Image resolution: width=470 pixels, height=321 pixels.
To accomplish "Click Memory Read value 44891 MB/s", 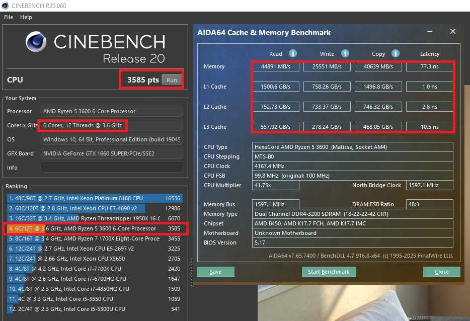I will pos(276,66).
